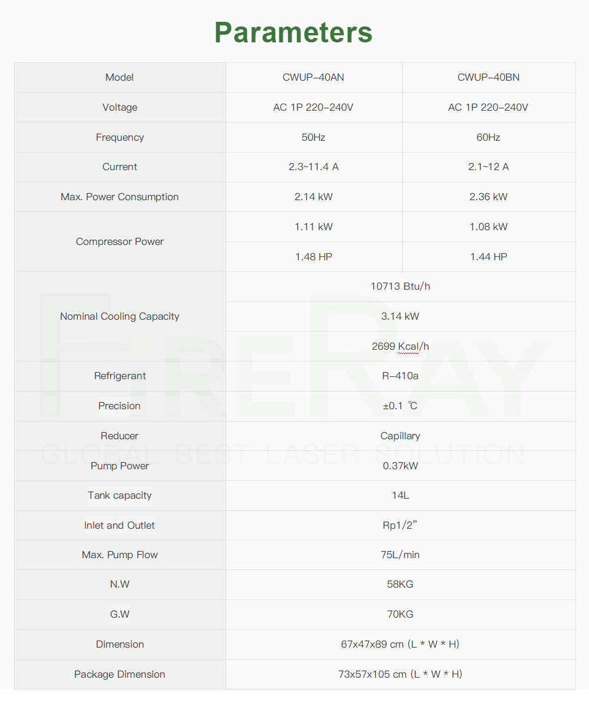Select the 1.48 HP cell

[x=314, y=257]
